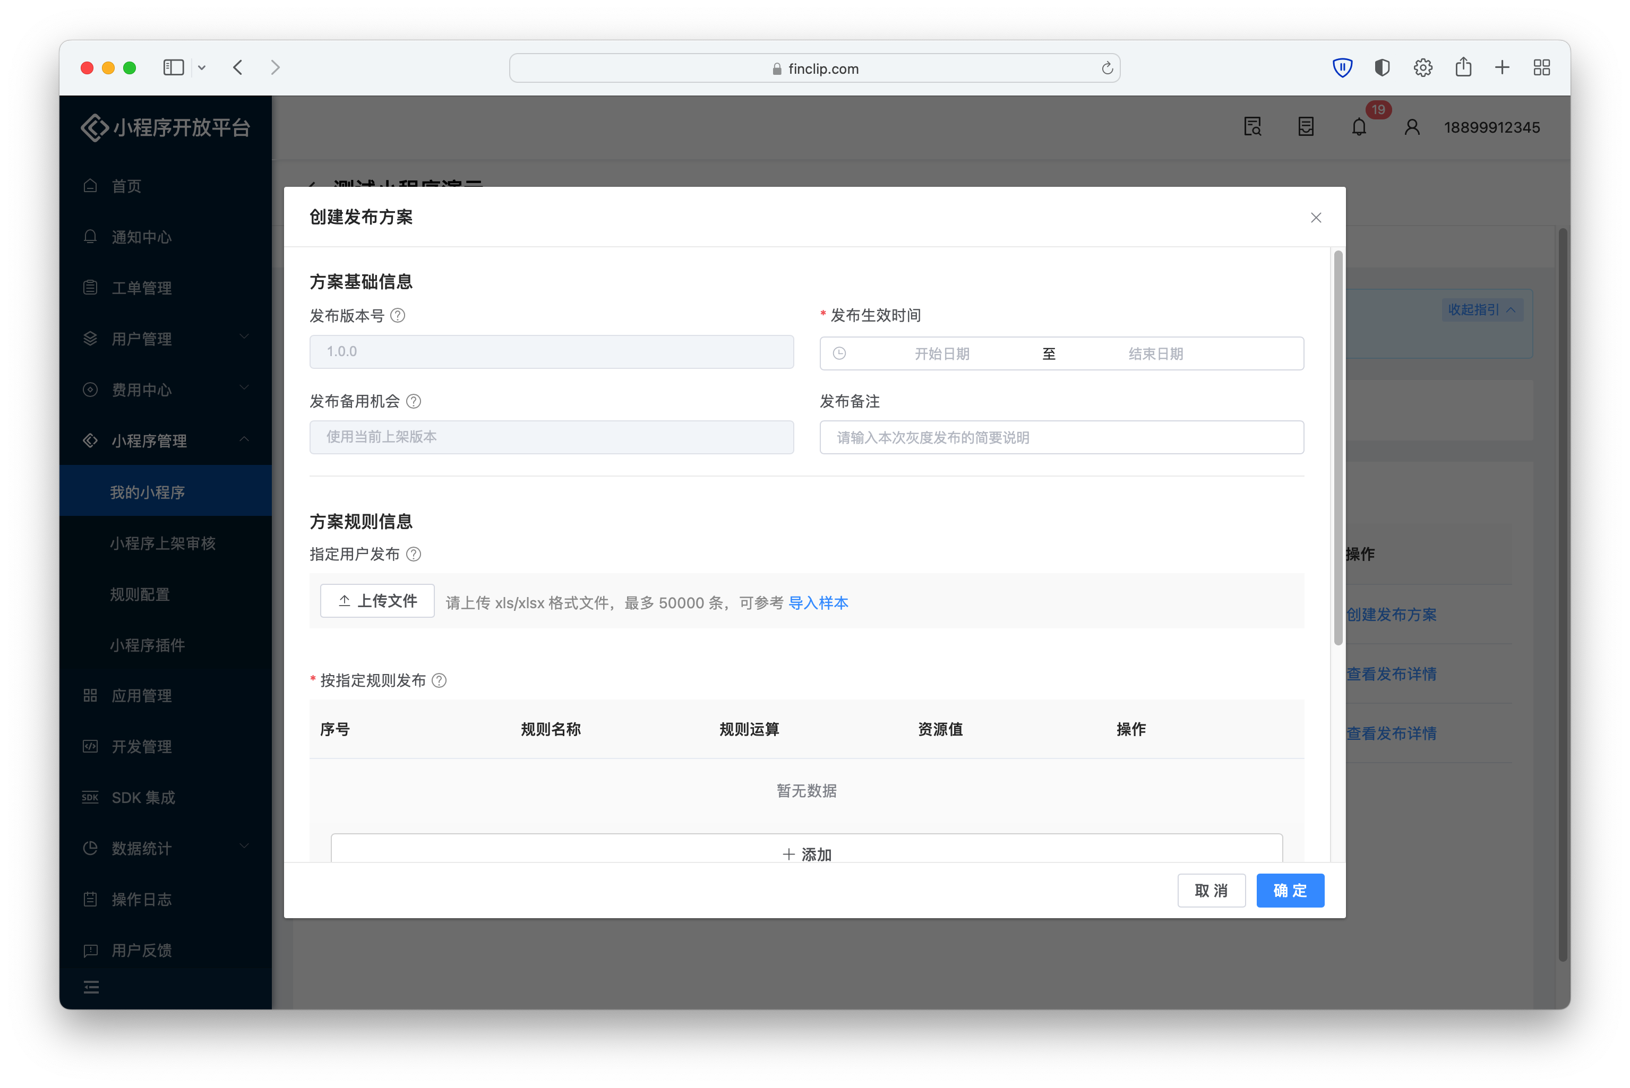Reload the page in address bar
This screenshot has width=1630, height=1088.
pyautogui.click(x=1107, y=68)
